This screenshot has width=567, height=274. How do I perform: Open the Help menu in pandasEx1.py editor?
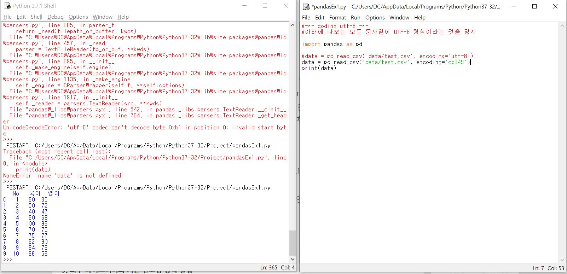[420, 18]
